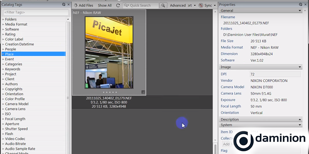Click the magnifier search button

163,5
